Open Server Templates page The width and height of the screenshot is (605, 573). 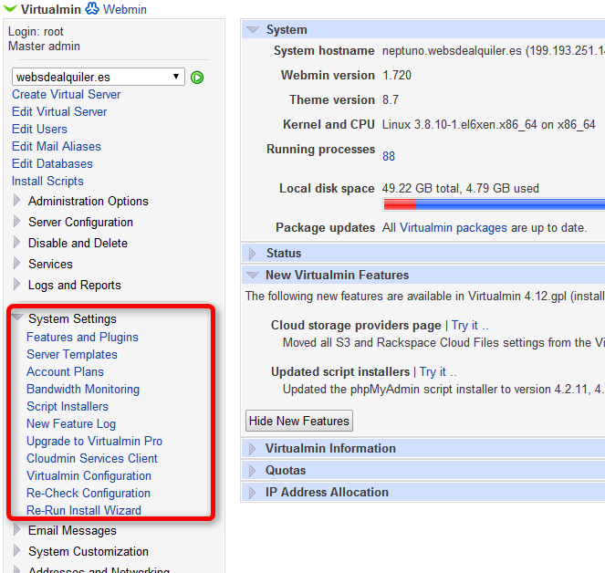[x=72, y=354]
